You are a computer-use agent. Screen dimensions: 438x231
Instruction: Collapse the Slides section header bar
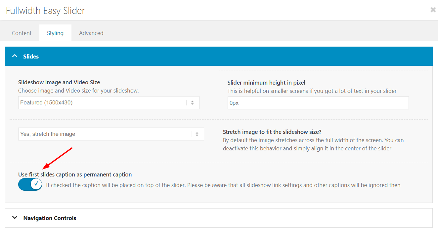(x=218, y=56)
